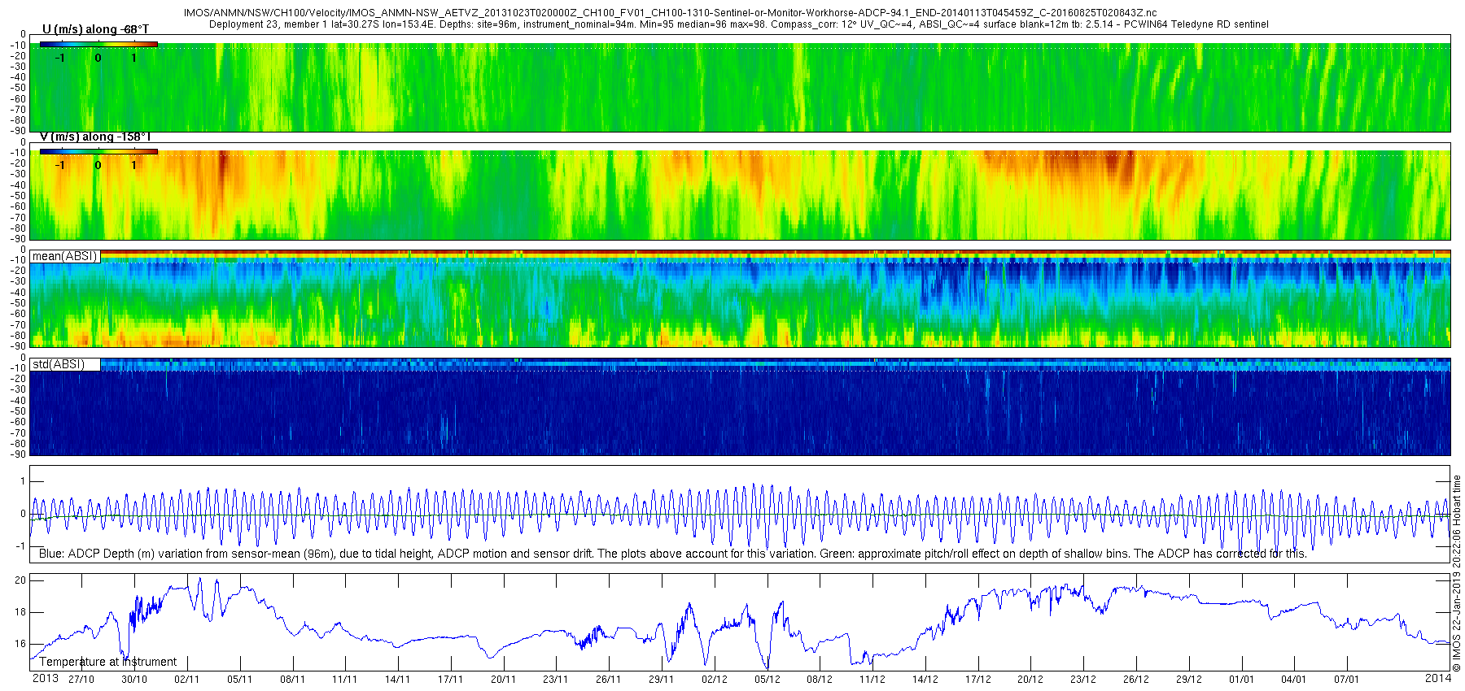
Task: Click the '29/12' date tick label
Action: coord(1189,680)
